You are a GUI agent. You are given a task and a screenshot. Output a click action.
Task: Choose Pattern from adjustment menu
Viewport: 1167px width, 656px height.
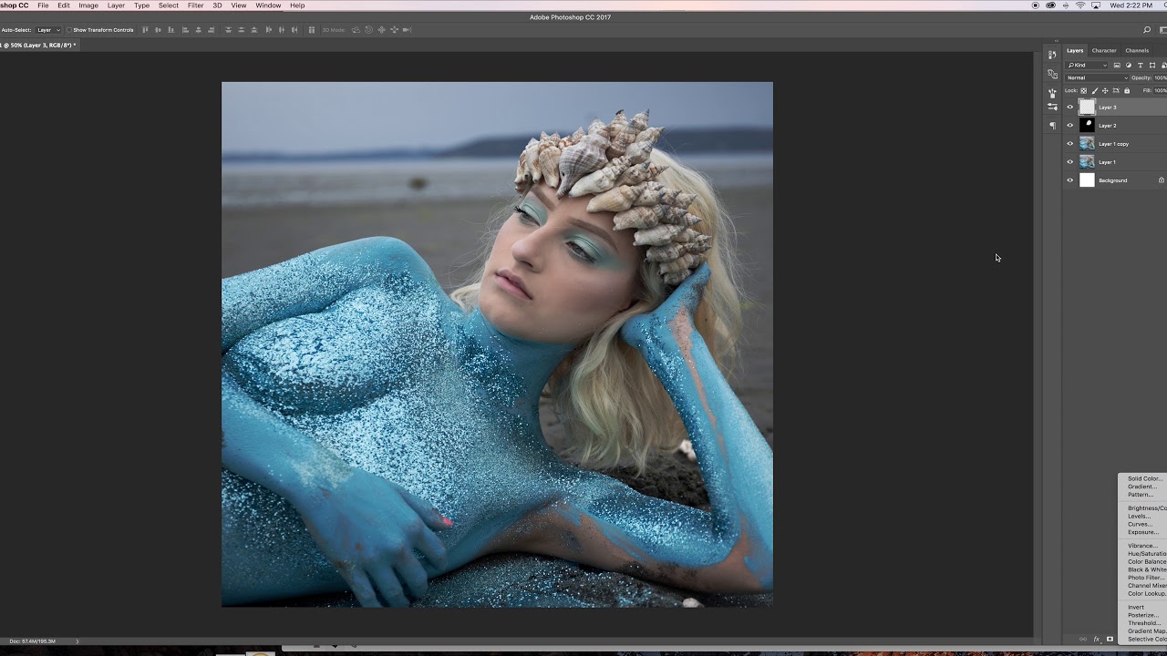[x=1141, y=495]
